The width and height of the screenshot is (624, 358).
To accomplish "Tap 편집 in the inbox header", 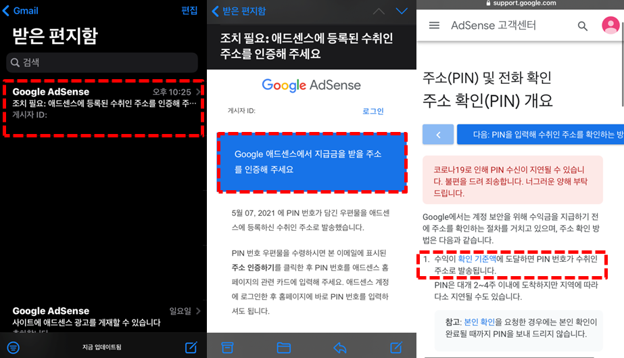I will tap(189, 10).
